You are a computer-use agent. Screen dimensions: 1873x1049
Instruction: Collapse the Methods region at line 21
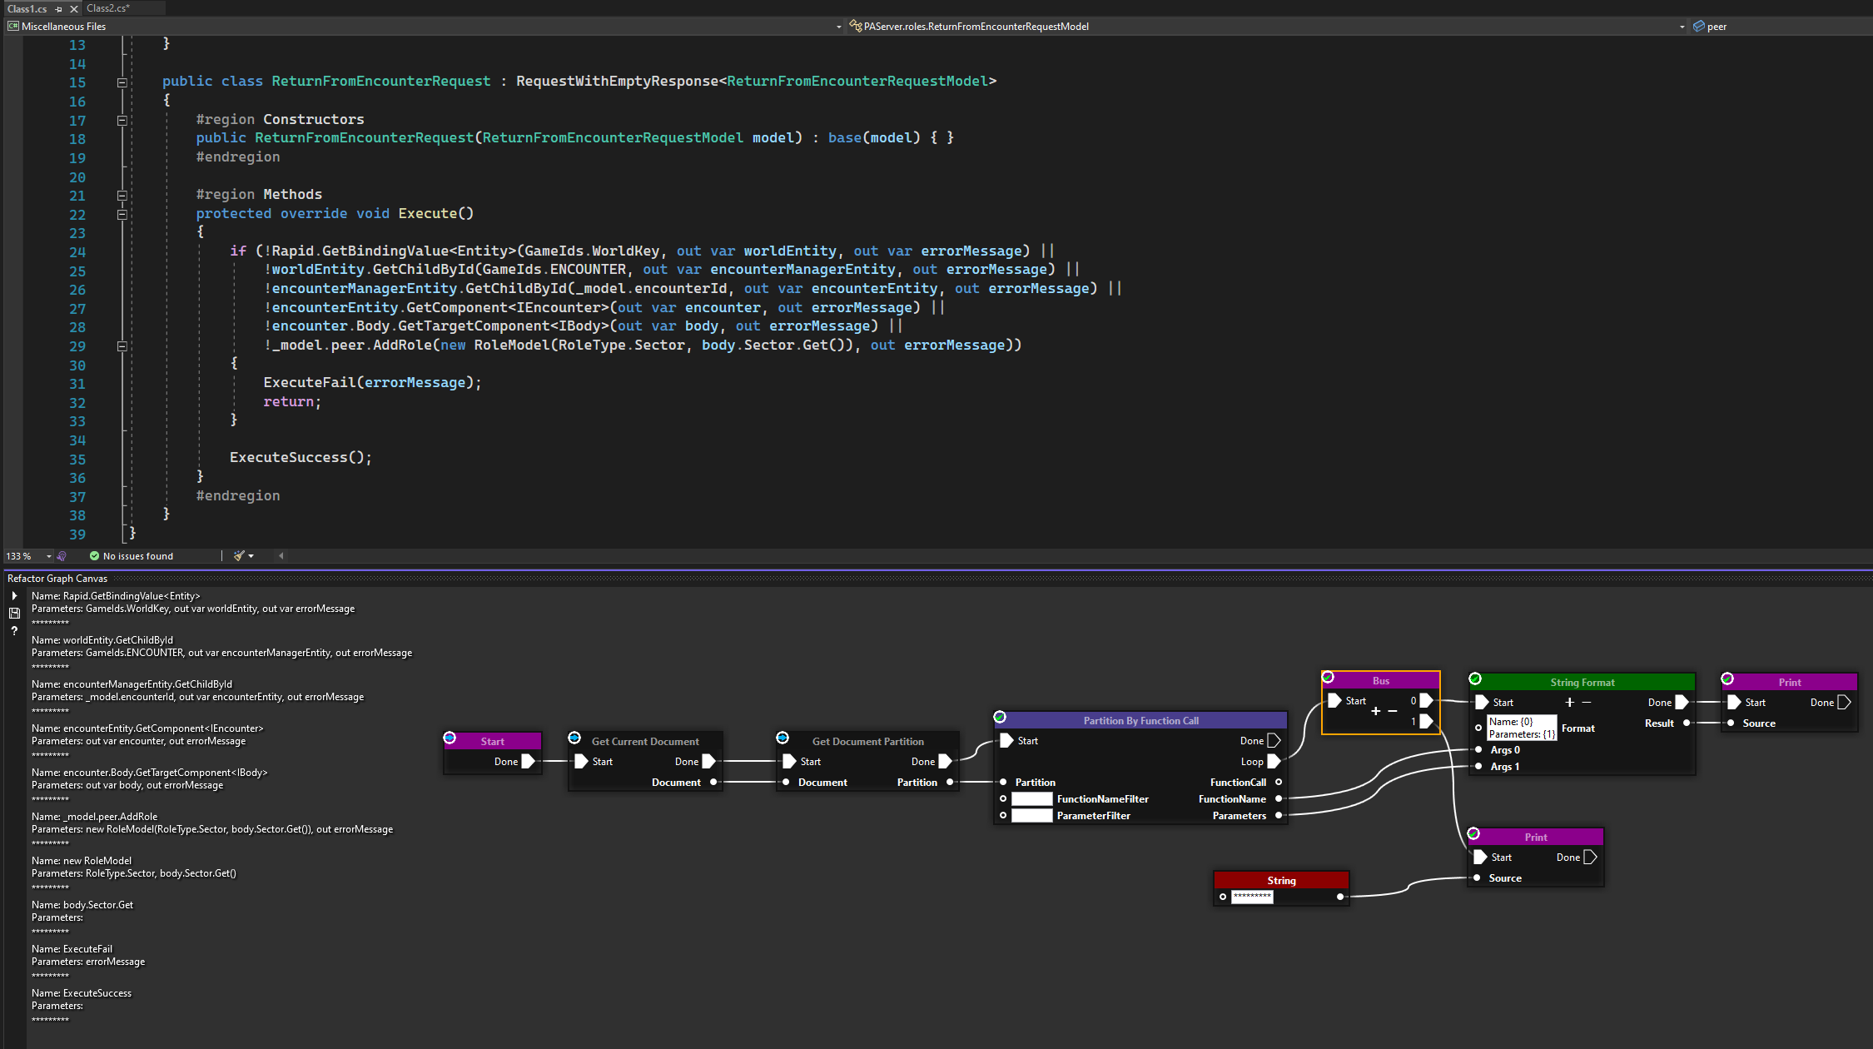(x=122, y=196)
